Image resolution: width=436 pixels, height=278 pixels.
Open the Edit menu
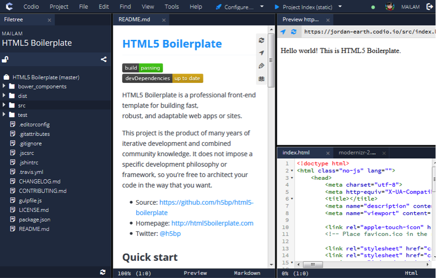pos(104,6)
